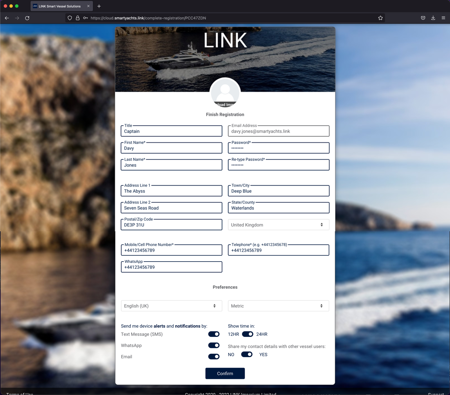The image size is (450, 395).
Task: Open tracking protection shield icon
Action: point(70,18)
